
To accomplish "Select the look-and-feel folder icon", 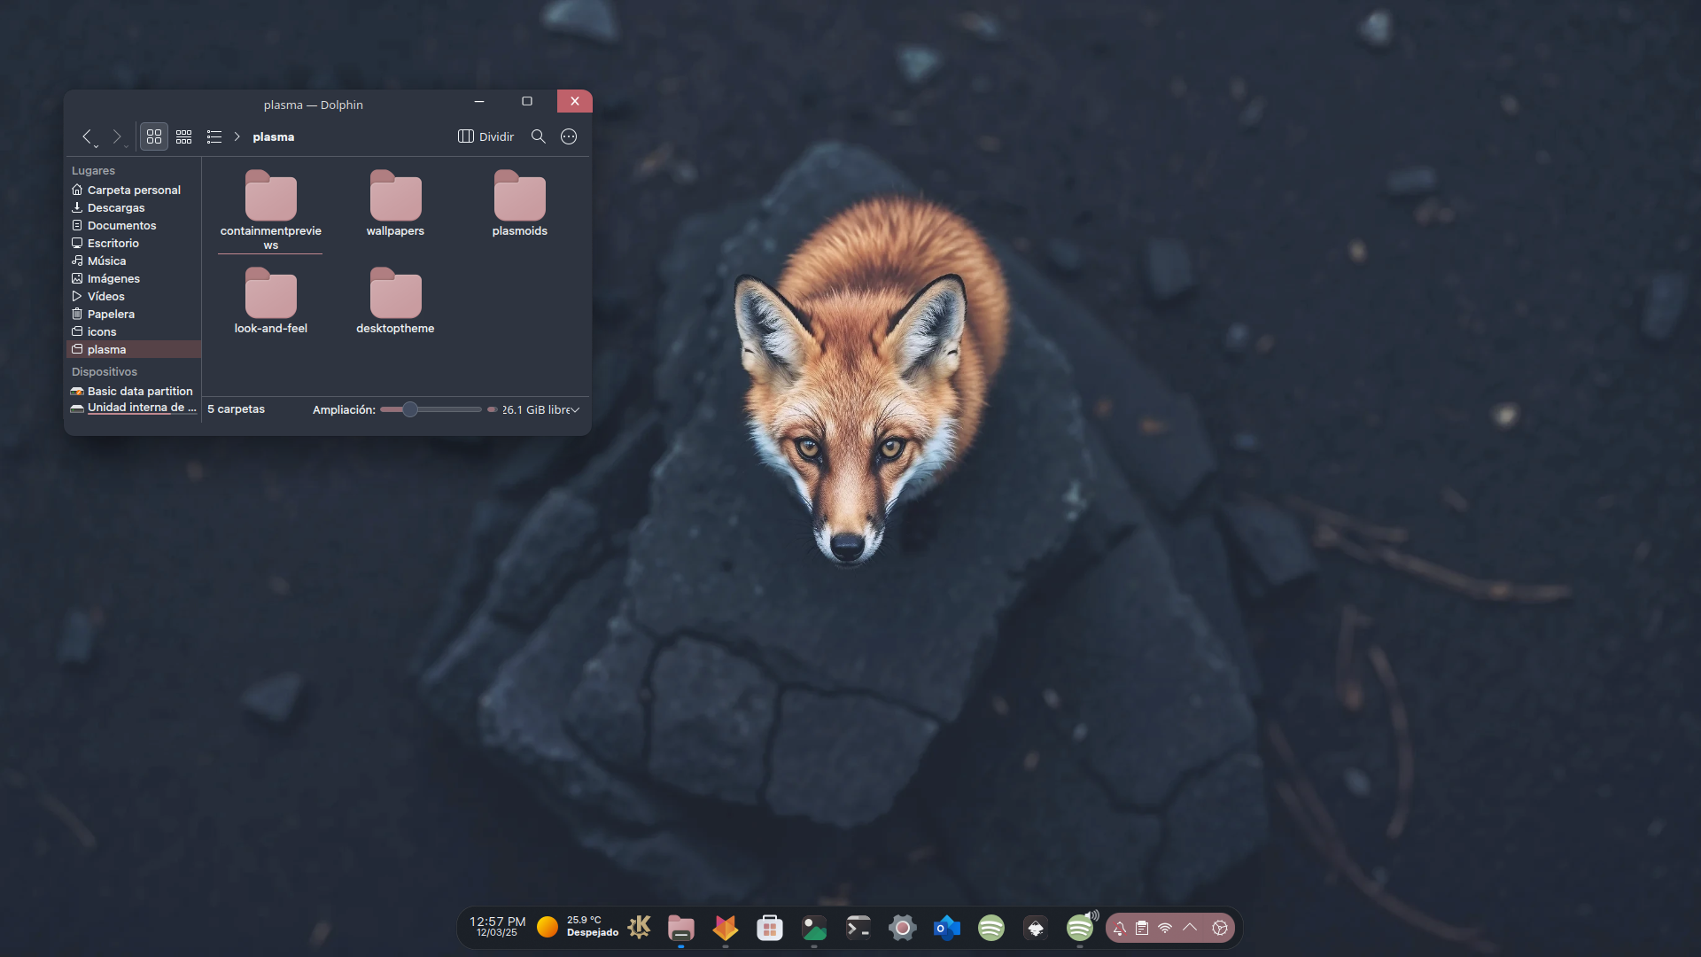I will [271, 292].
